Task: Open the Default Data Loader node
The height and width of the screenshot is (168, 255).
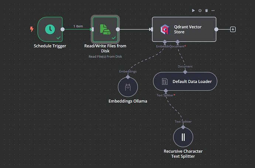Action: [185, 81]
